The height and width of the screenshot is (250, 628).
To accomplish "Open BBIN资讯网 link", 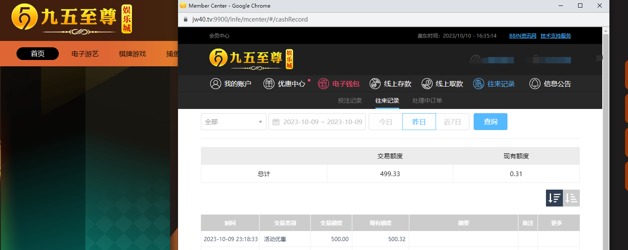I will (523, 36).
